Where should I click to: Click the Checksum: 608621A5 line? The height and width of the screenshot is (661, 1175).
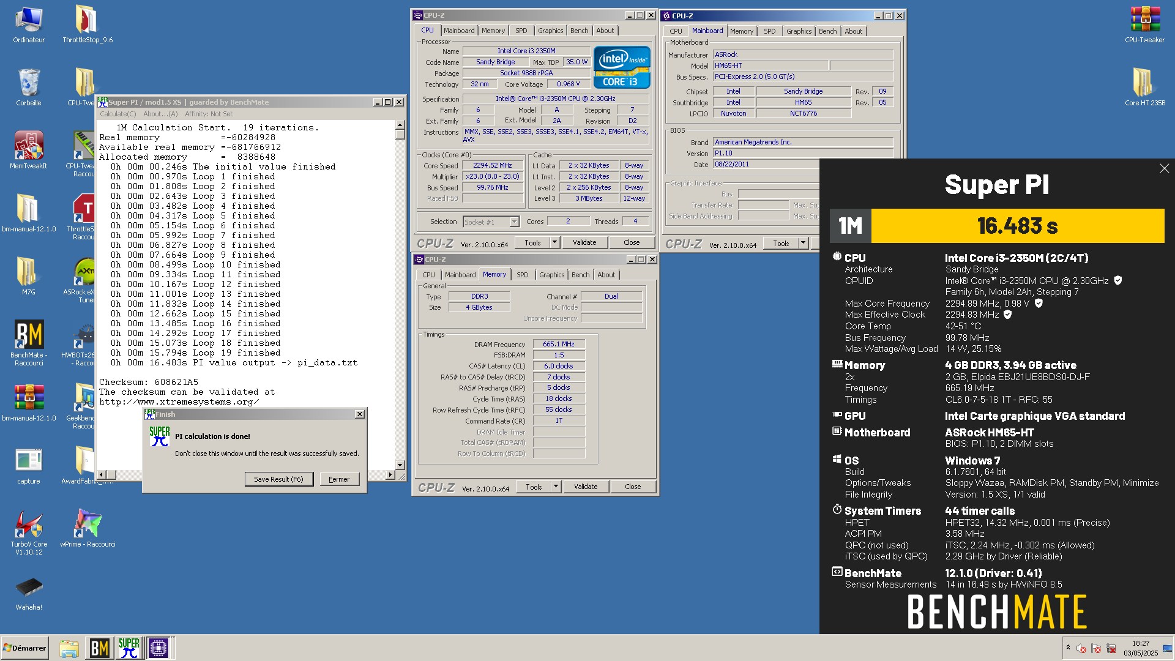[149, 382]
